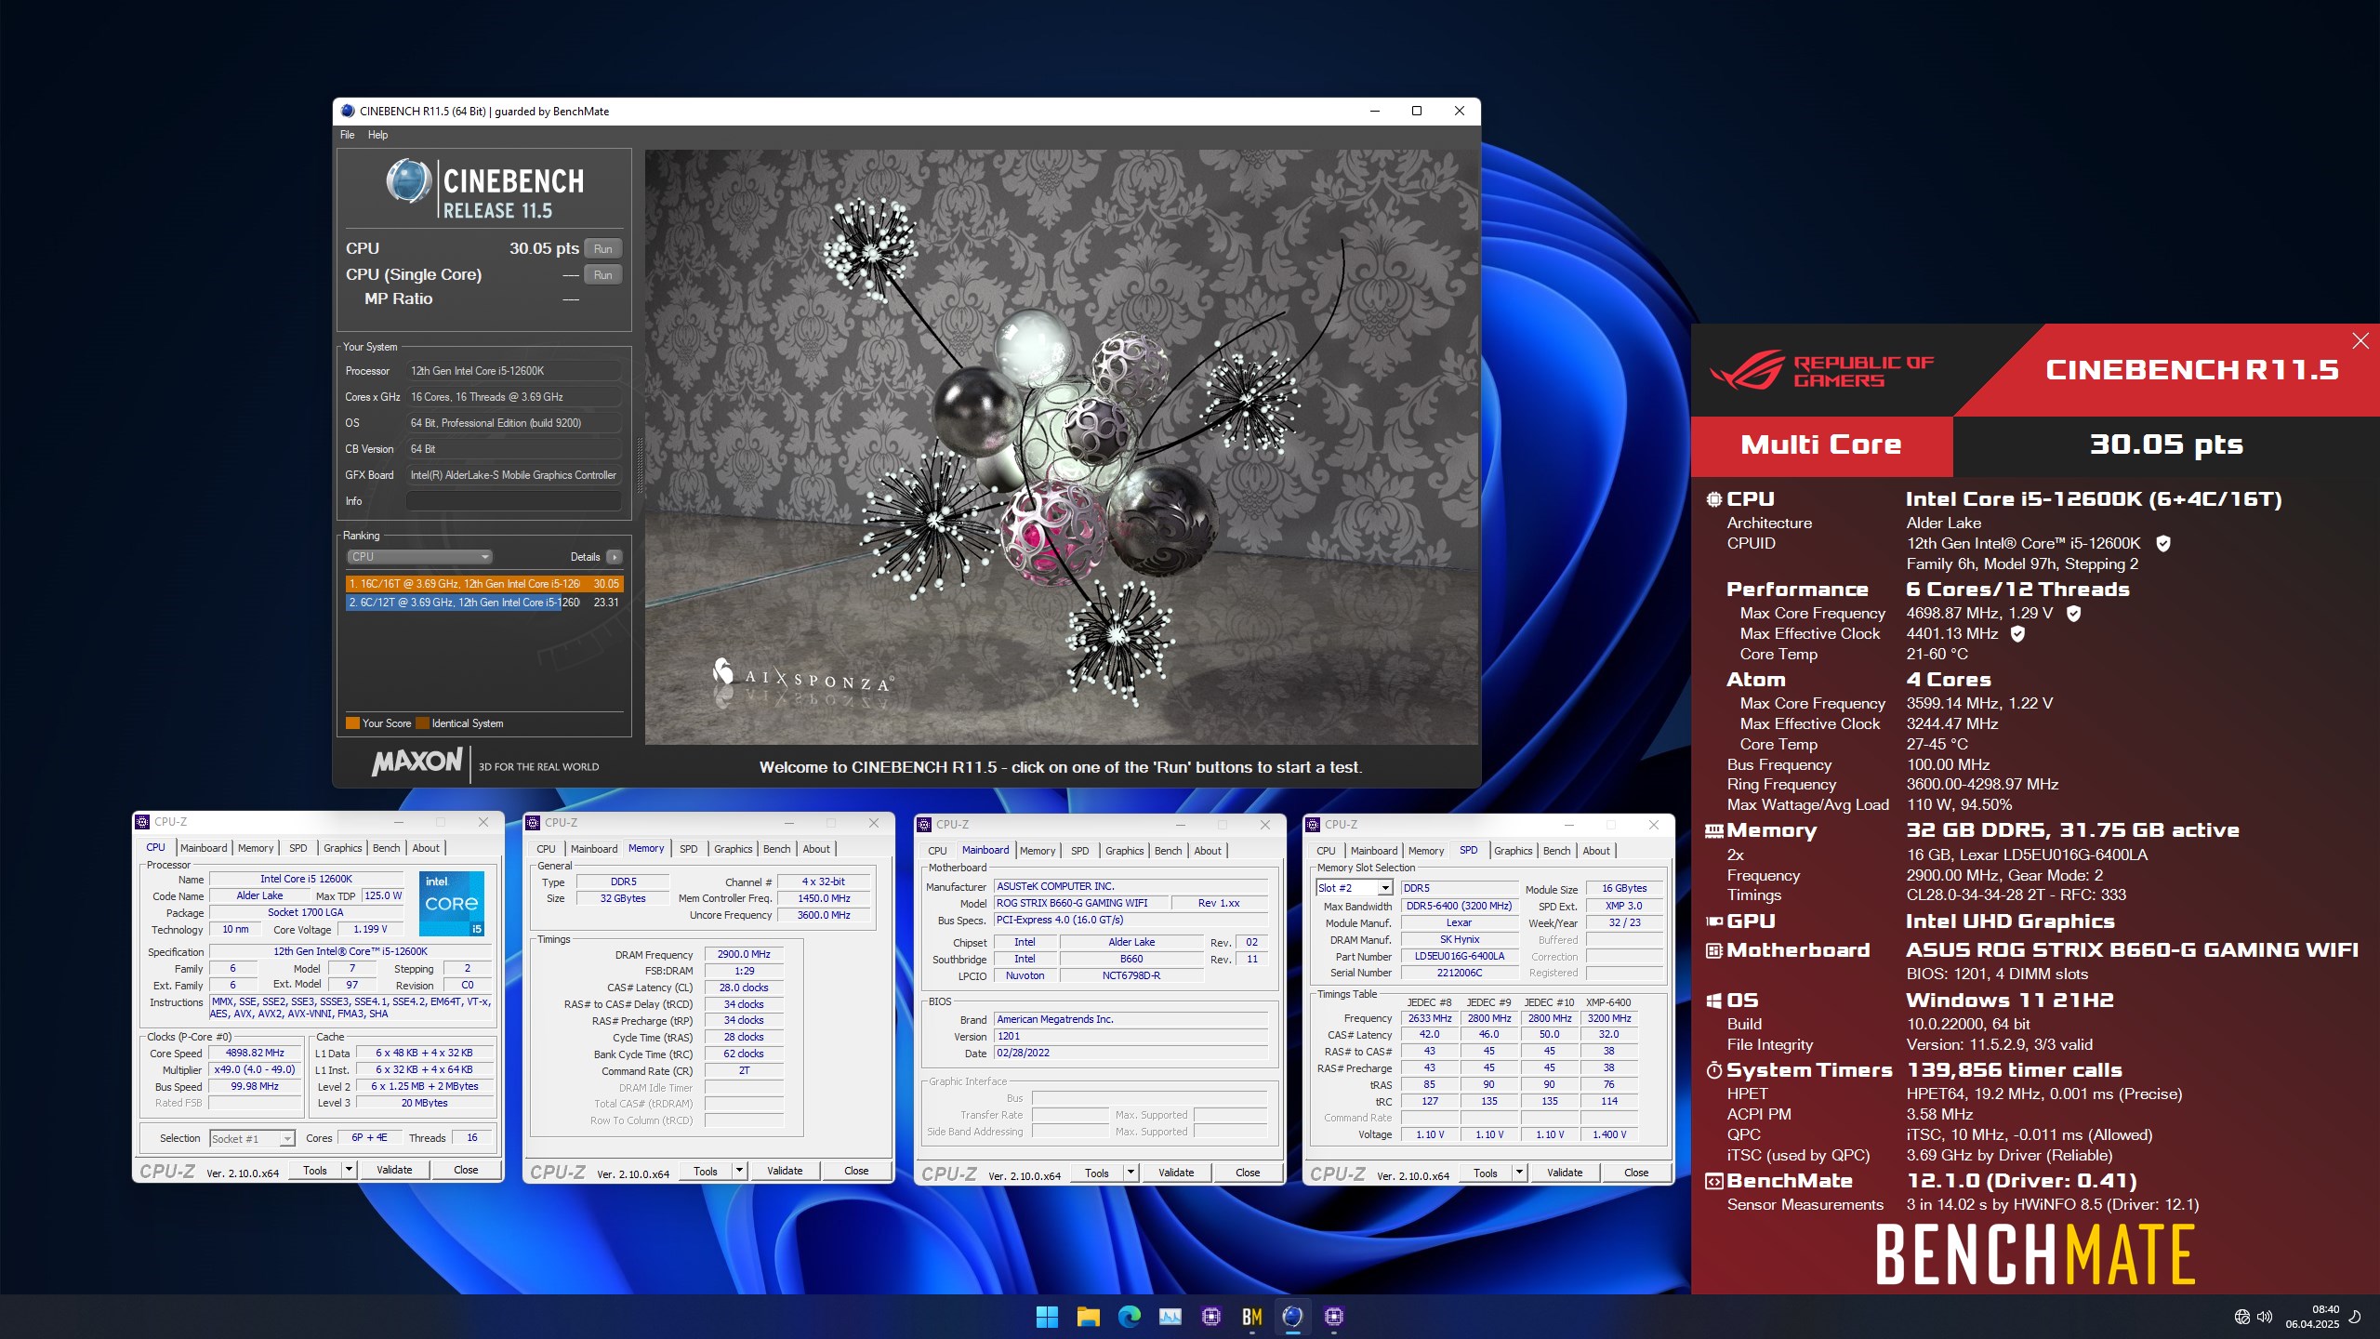The height and width of the screenshot is (1339, 2380).
Task: Open the ranking CPU dropdown
Action: click(x=418, y=557)
